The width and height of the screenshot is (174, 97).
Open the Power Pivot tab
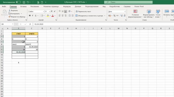click(139, 6)
